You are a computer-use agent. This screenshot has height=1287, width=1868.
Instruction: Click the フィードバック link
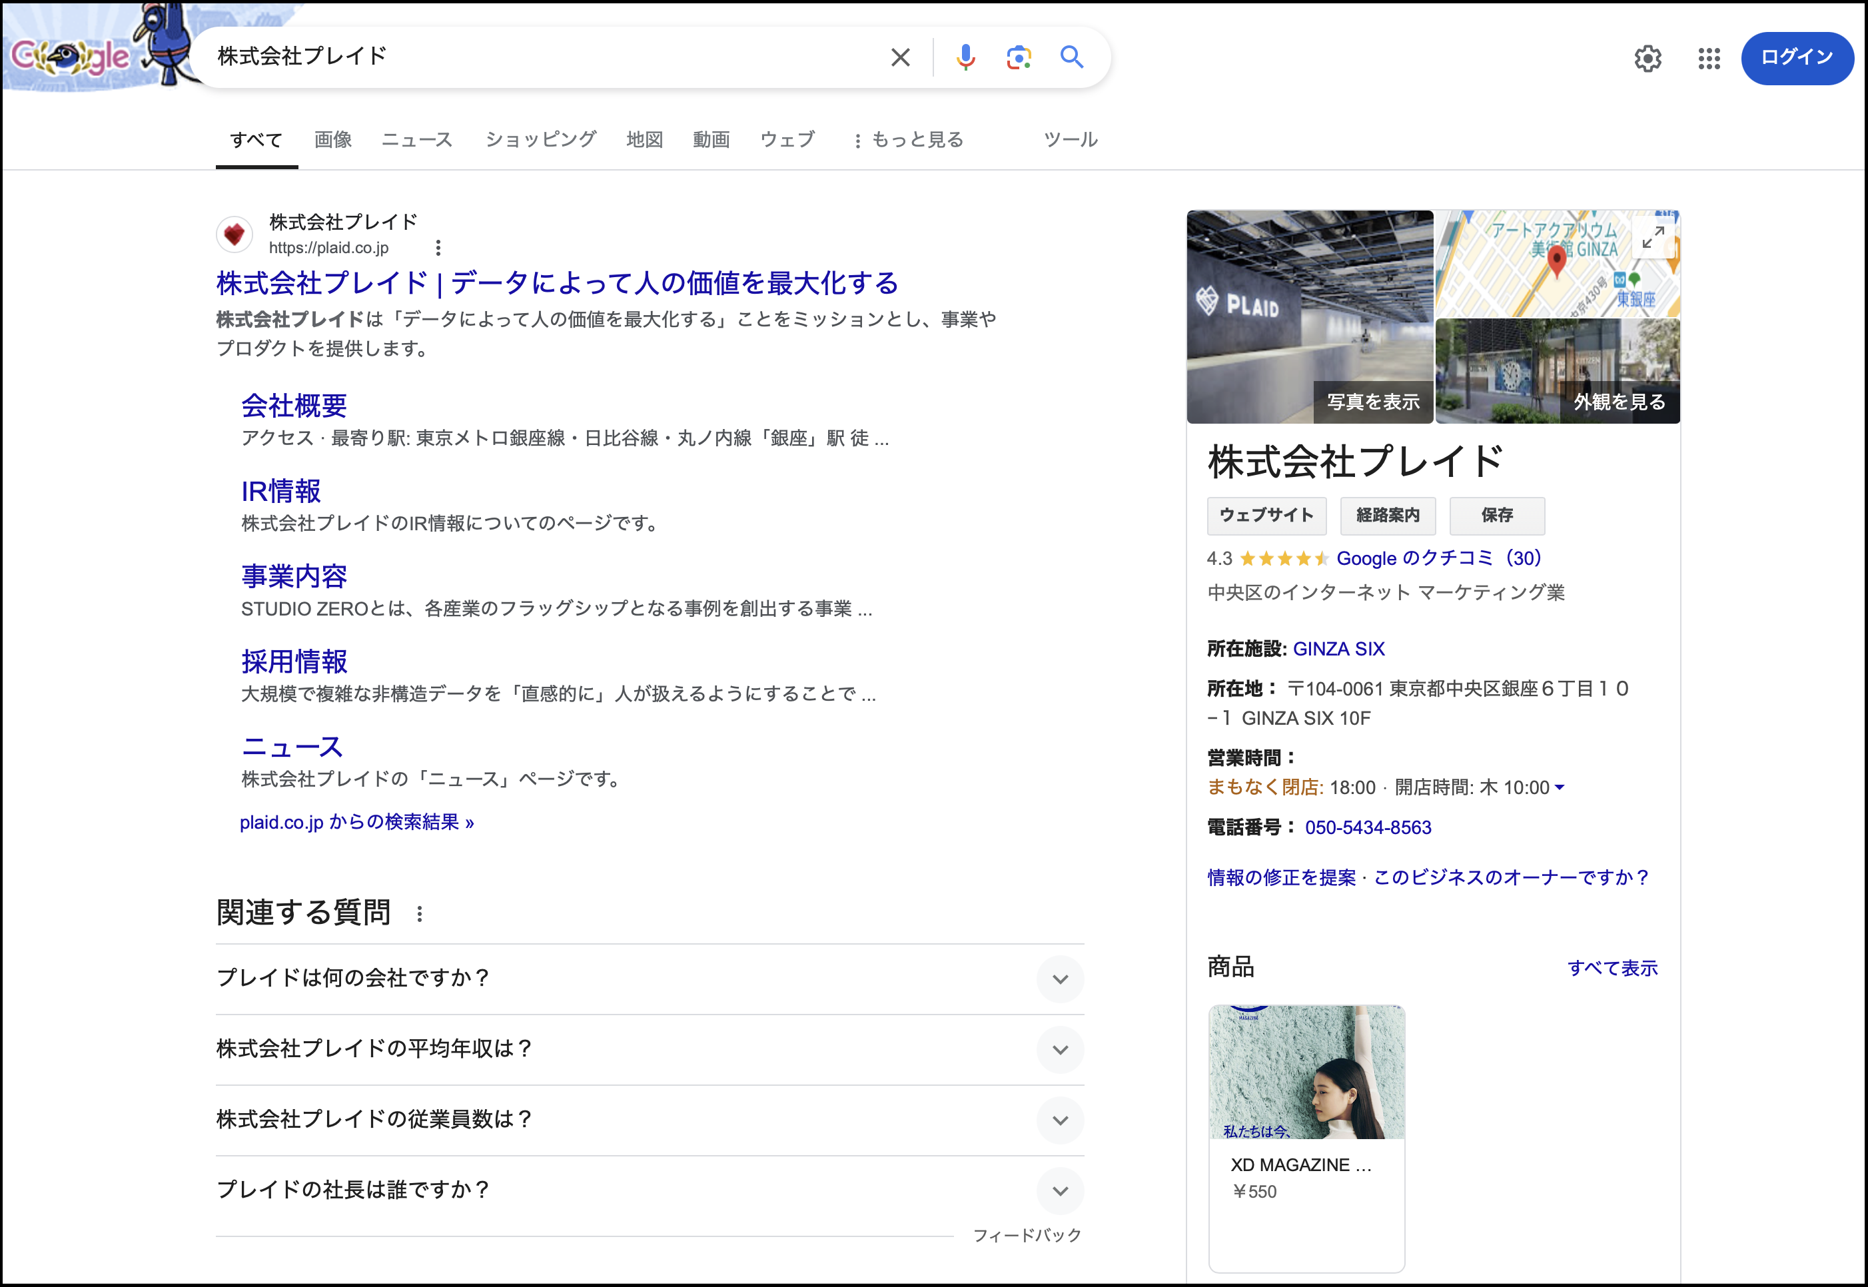(1027, 1236)
